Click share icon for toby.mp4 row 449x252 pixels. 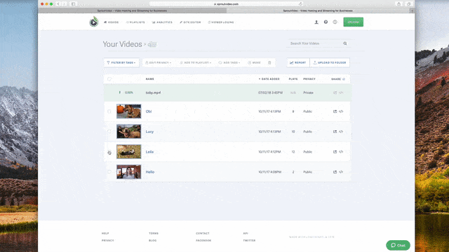[335, 92]
